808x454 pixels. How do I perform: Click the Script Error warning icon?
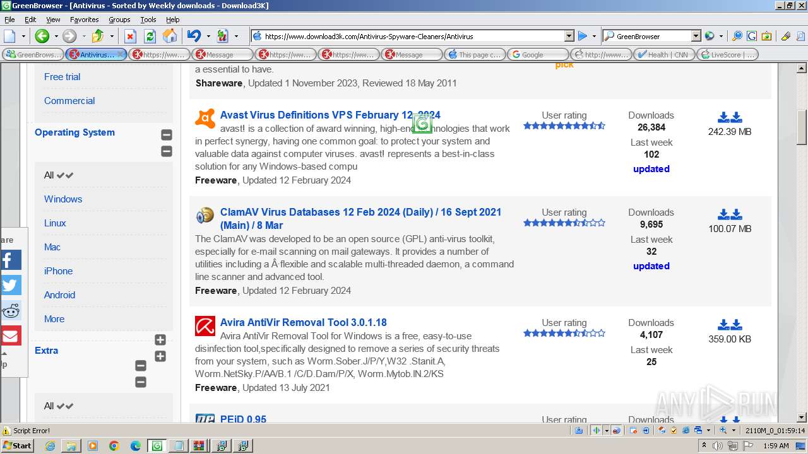[x=7, y=431]
